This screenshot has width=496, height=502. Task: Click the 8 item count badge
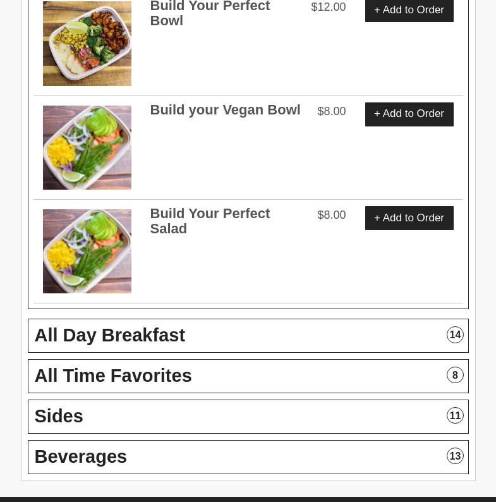tap(455, 375)
